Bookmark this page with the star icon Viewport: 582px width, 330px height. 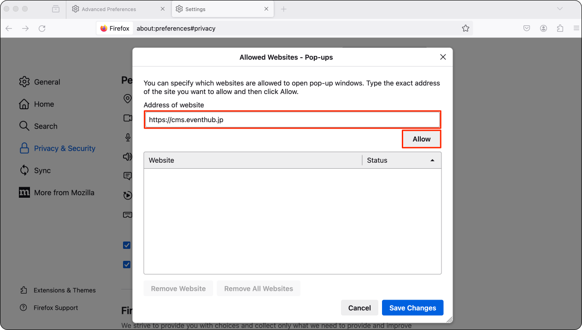tap(465, 29)
